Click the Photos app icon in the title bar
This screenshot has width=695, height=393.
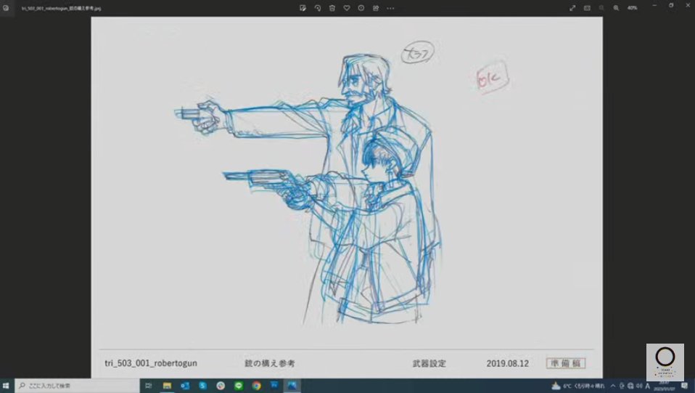tap(6, 8)
